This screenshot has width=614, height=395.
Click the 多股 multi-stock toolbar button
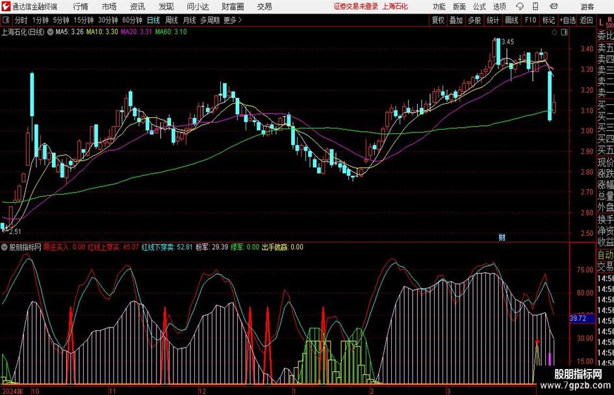pyautogui.click(x=474, y=20)
